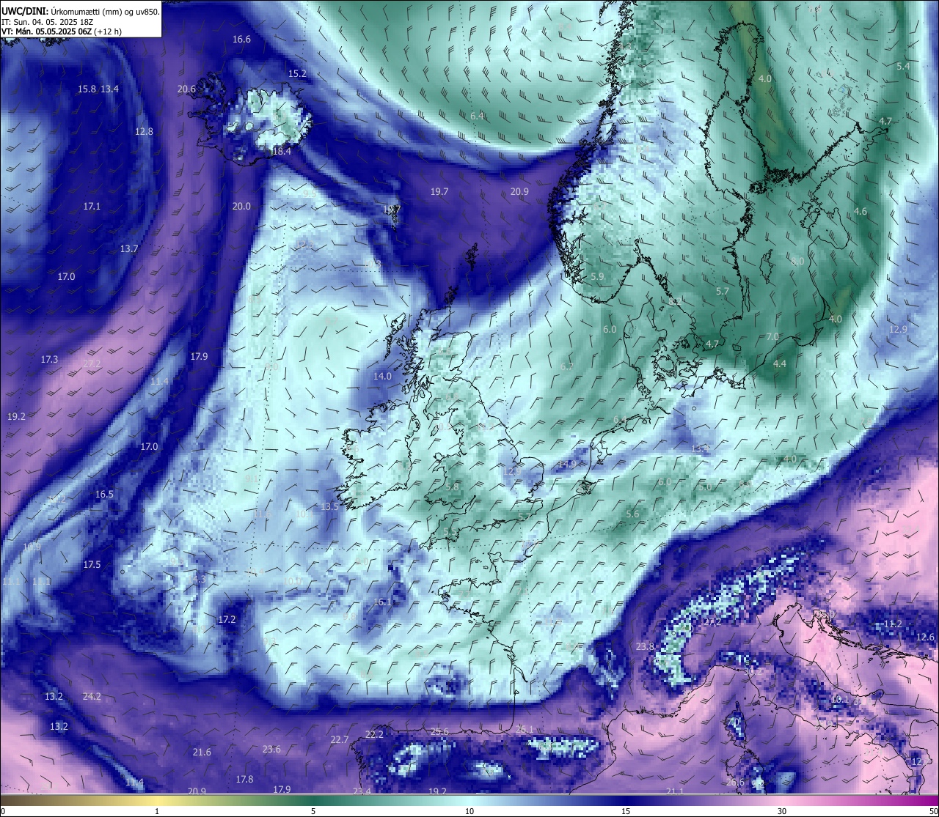Click the 22.7 value label
939x817 pixels.
tap(339, 740)
